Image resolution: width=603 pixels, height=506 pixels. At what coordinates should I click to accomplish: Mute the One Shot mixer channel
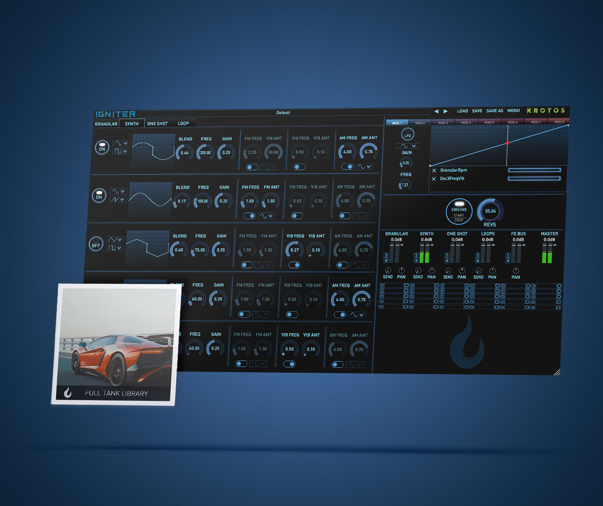pyautogui.click(x=447, y=260)
